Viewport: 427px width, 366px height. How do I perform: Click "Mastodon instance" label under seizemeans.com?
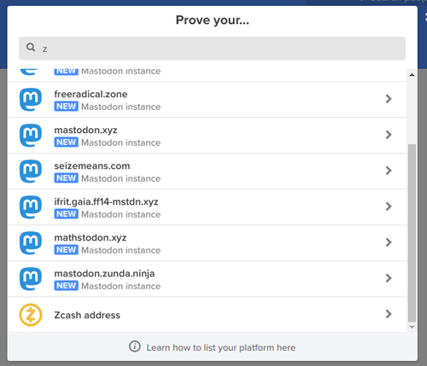121,178
